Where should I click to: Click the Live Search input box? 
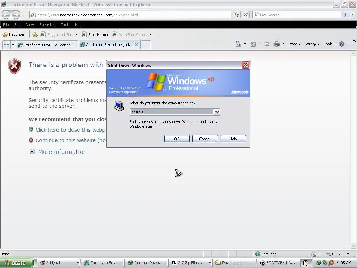[x=297, y=15]
